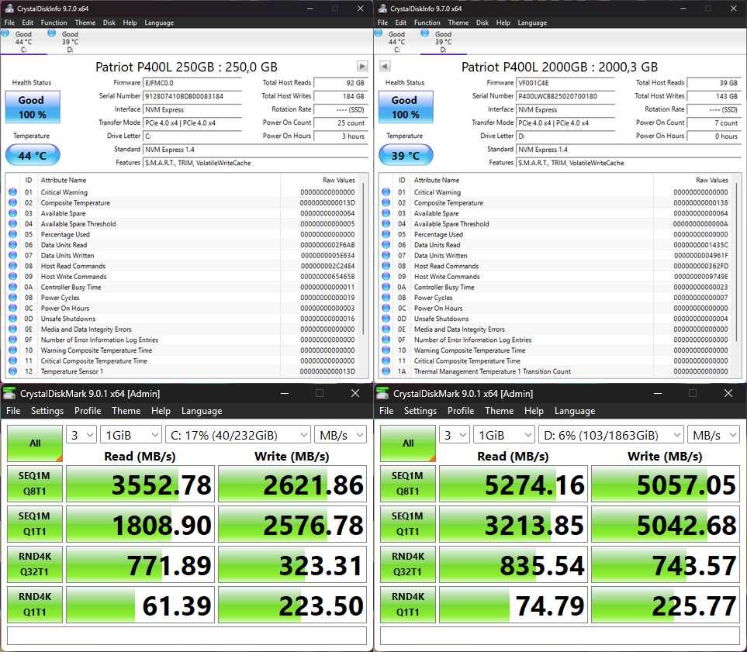Open drive selector D: 6% (103/1863GiB)
Screen dimensions: 747x652
(x=610, y=435)
